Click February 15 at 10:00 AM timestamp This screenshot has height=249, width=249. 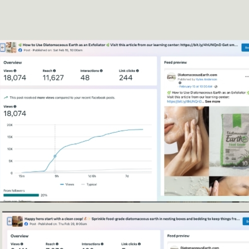coord(196,86)
